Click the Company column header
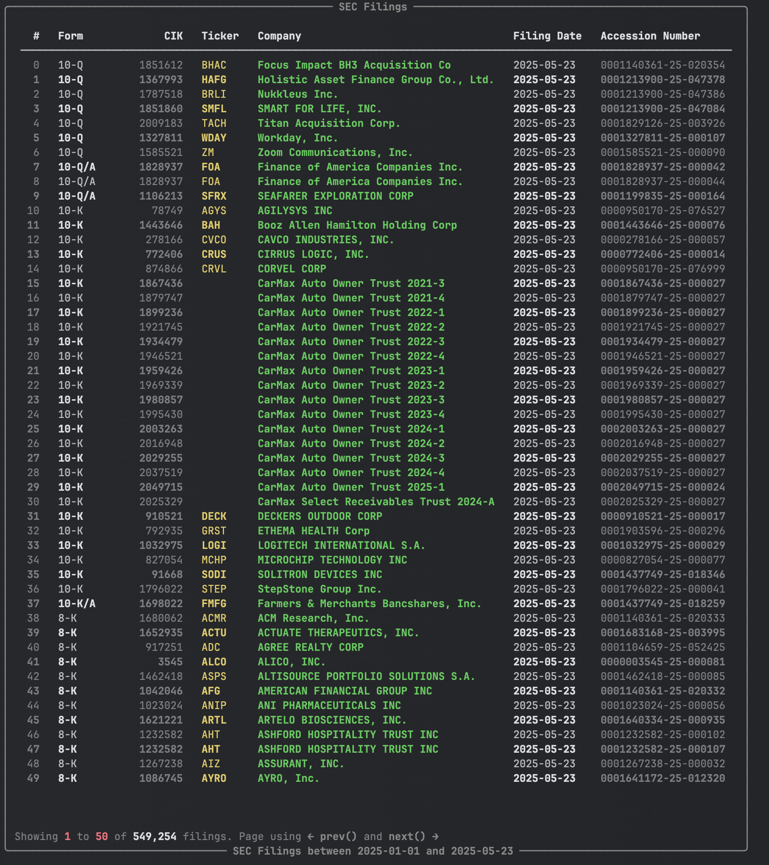Viewport: 769px width, 865px height. [x=279, y=36]
